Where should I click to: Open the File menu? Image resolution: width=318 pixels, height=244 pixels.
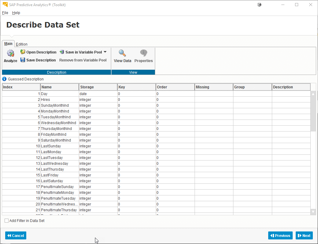point(5,13)
